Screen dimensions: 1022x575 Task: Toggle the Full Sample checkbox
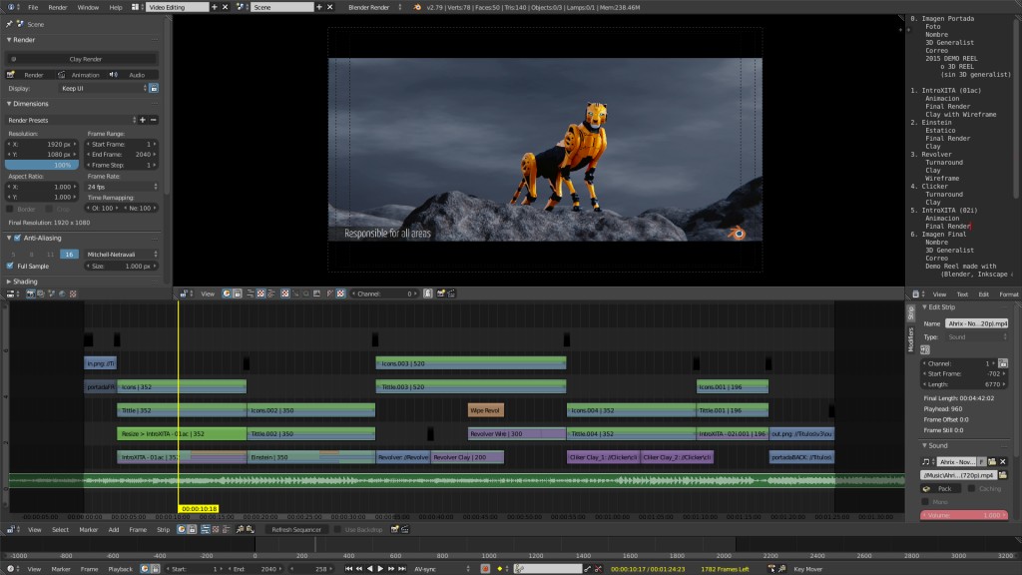click(9, 266)
